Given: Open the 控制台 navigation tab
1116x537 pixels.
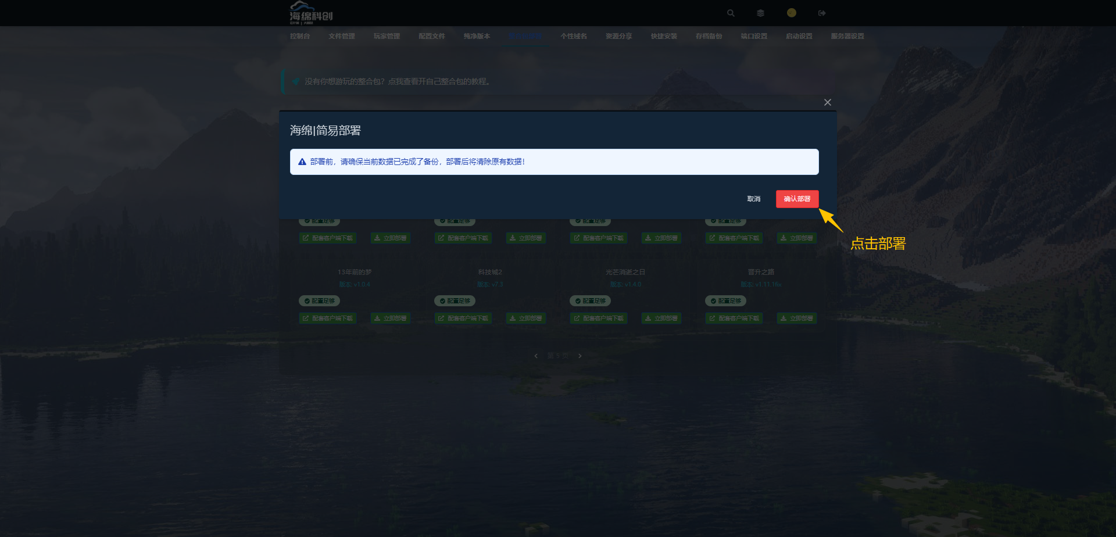Looking at the screenshot, I should 300,36.
